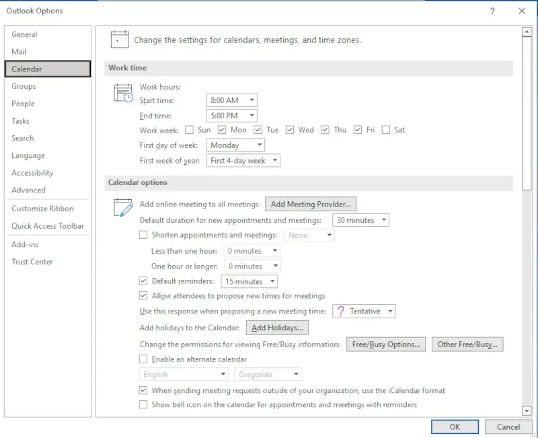The width and height of the screenshot is (538, 438).
Task: Select the Calendar category
Action: [x=48, y=69]
